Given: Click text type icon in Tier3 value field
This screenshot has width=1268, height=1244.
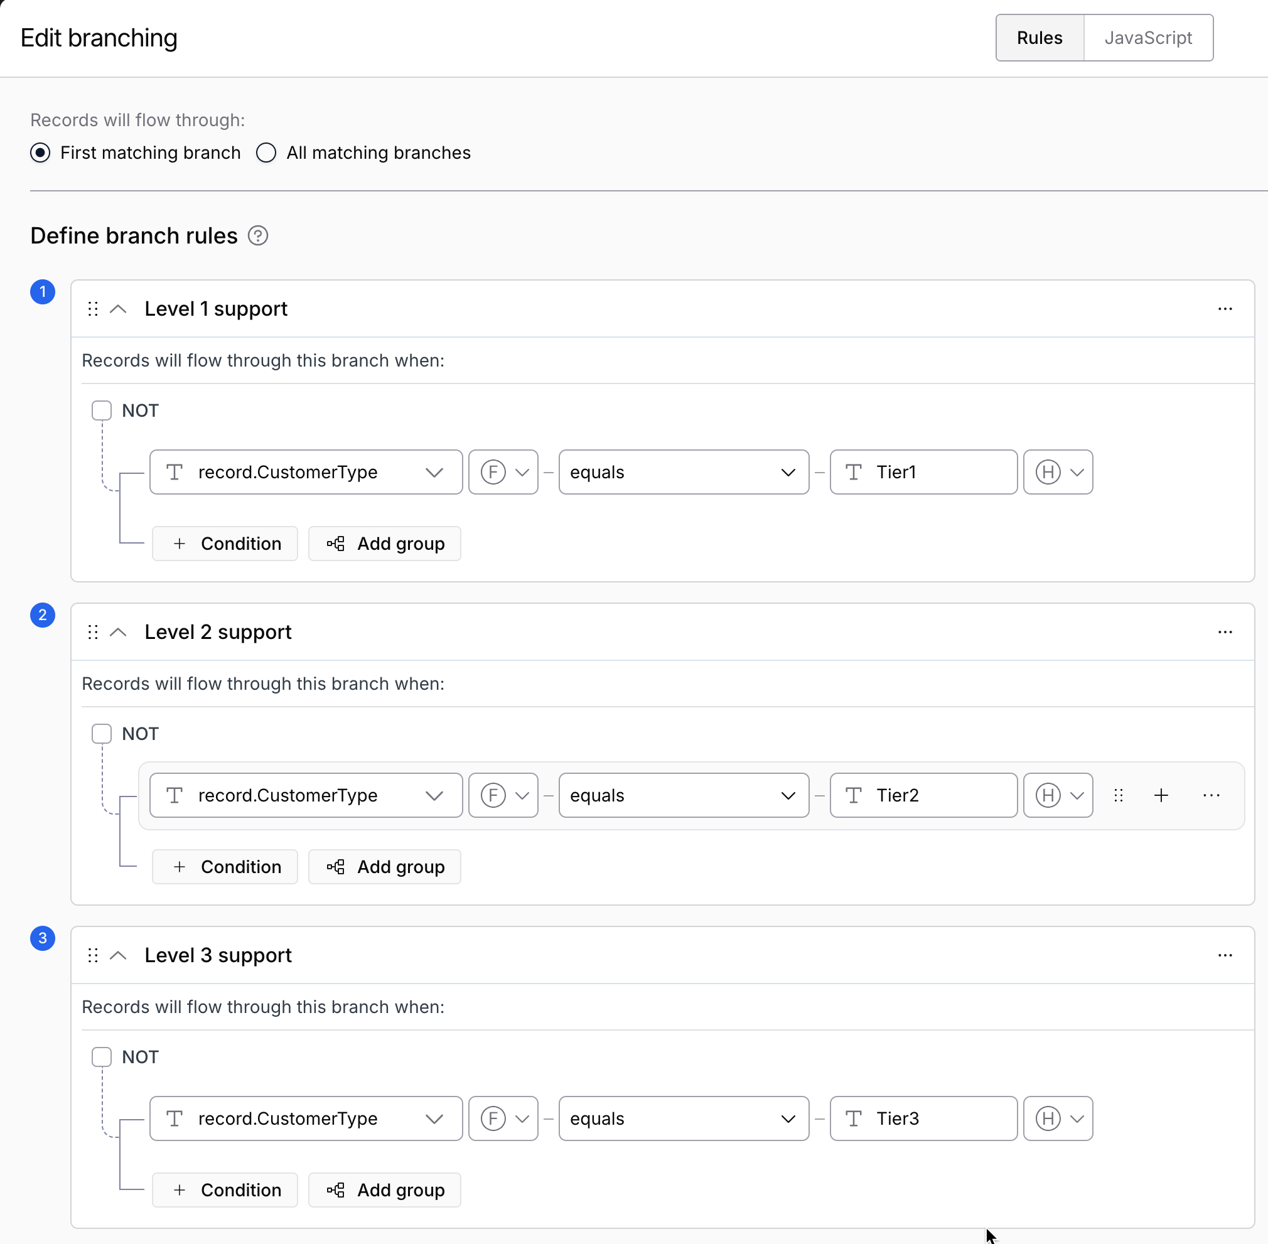Looking at the screenshot, I should [853, 1119].
